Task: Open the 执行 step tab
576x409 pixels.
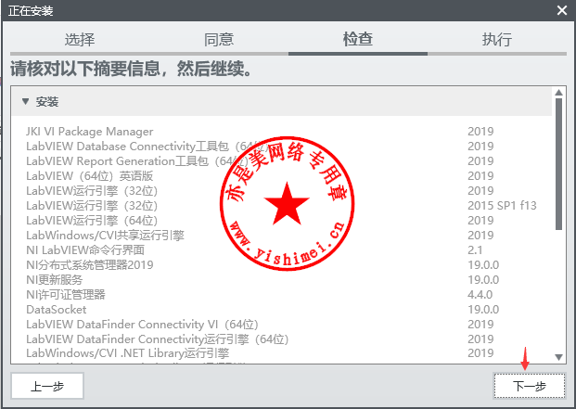Action: (497, 39)
